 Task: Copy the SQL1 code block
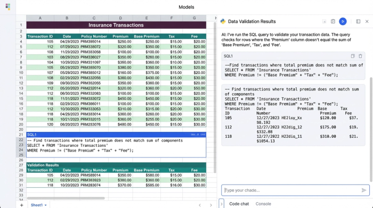coord(353,56)
